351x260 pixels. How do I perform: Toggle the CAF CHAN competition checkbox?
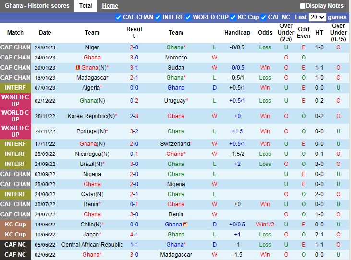(x=119, y=17)
